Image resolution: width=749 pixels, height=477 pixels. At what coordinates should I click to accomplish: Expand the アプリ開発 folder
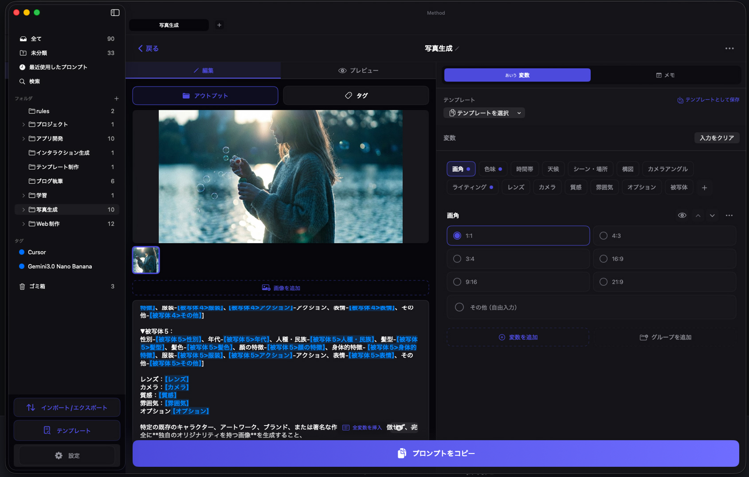pos(24,138)
